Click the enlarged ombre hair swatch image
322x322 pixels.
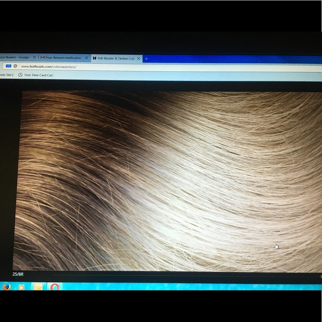(161, 180)
